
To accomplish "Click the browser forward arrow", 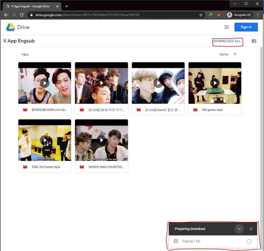I will (14, 15).
